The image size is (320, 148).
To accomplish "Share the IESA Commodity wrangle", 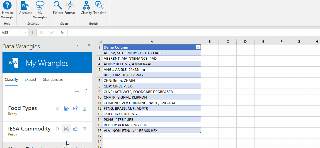I will [75, 129].
